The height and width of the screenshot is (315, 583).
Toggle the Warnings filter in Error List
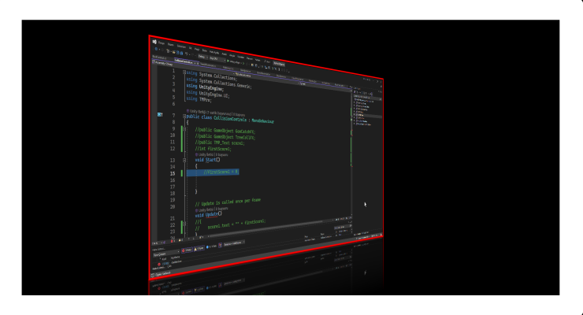[200, 248]
